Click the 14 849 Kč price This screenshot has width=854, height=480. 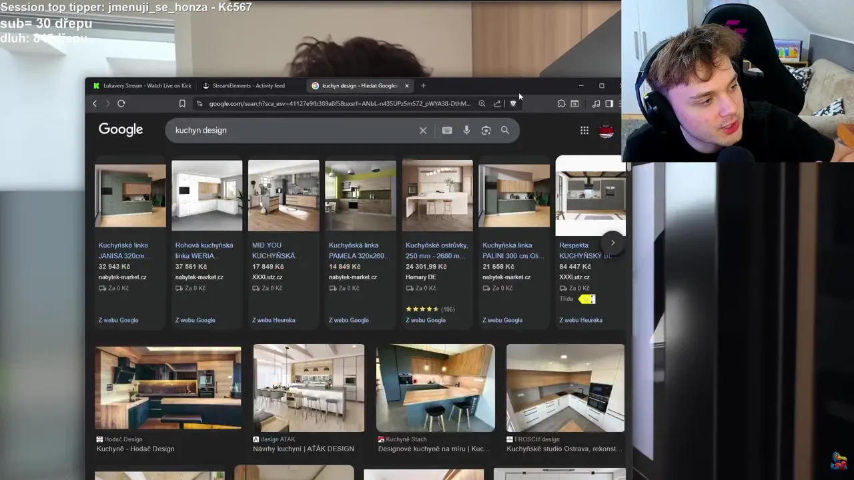[x=344, y=267]
